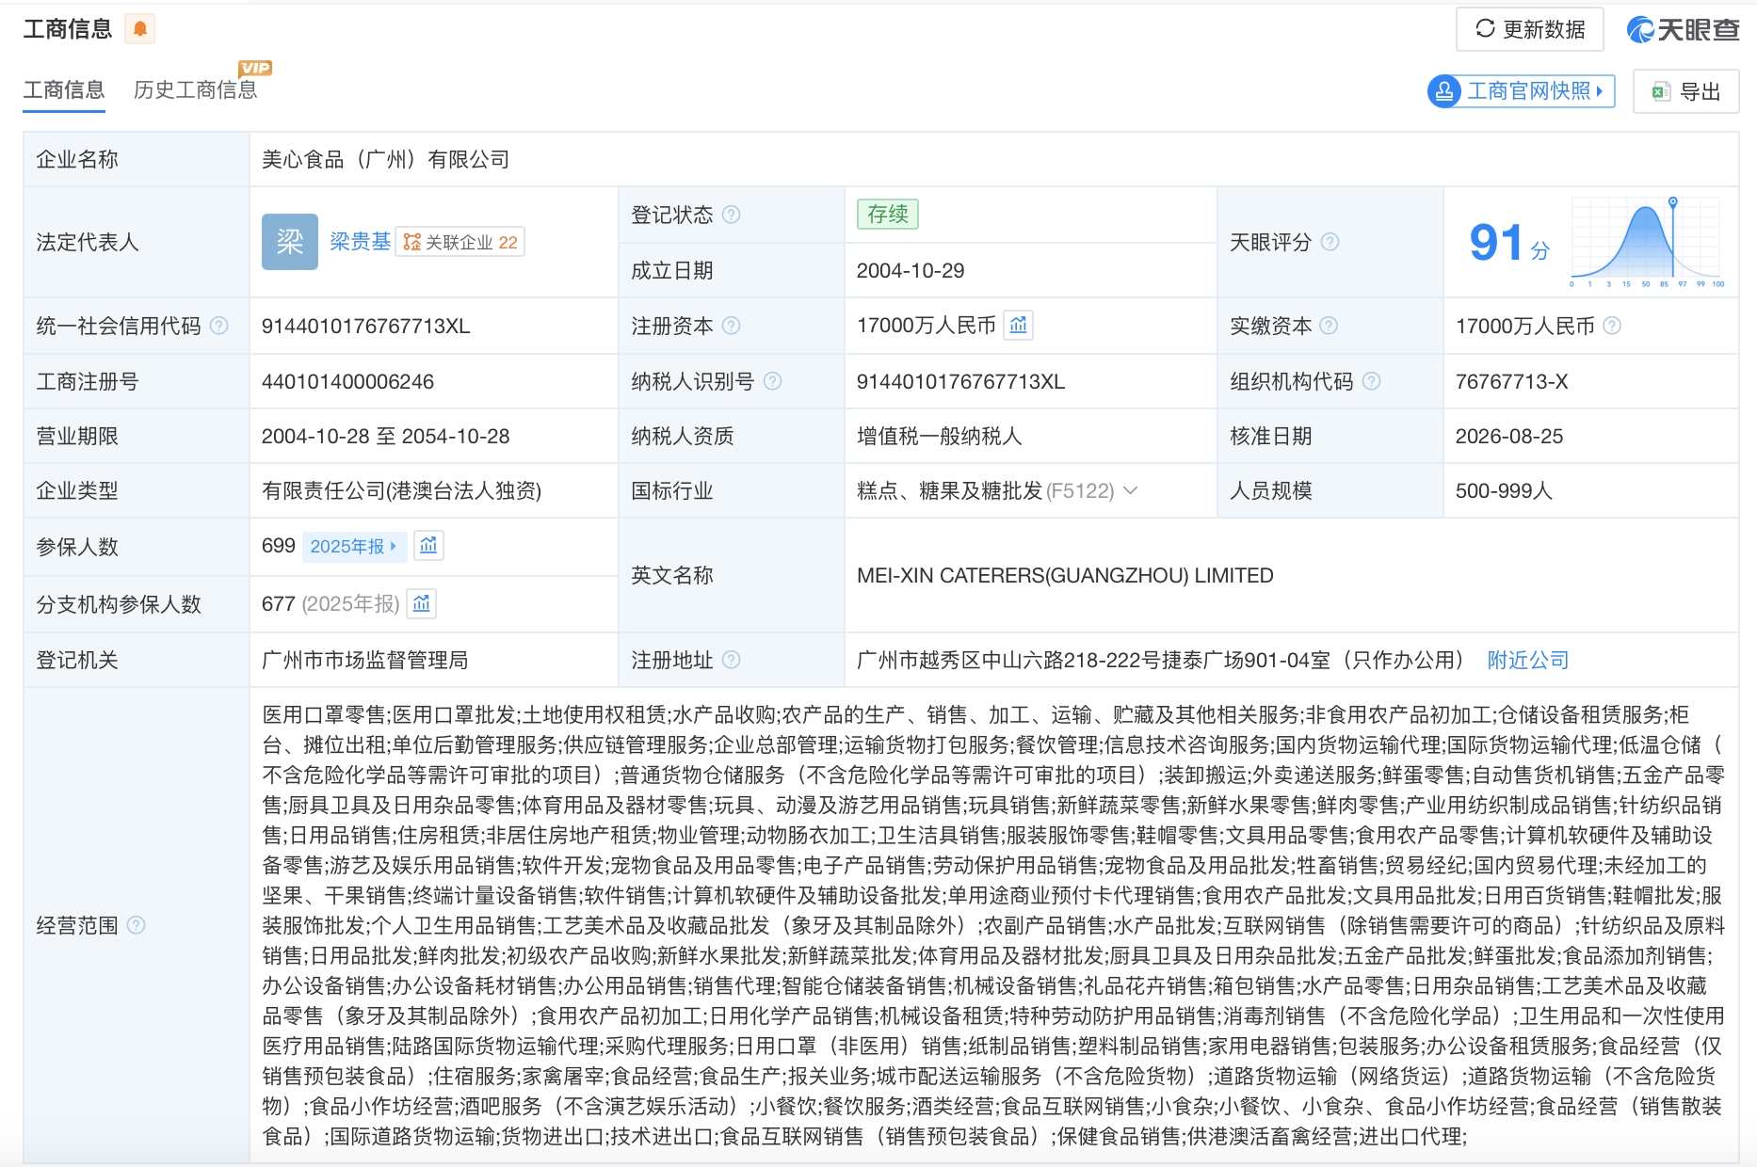Open legal representative 梁贵基 link

click(x=360, y=242)
